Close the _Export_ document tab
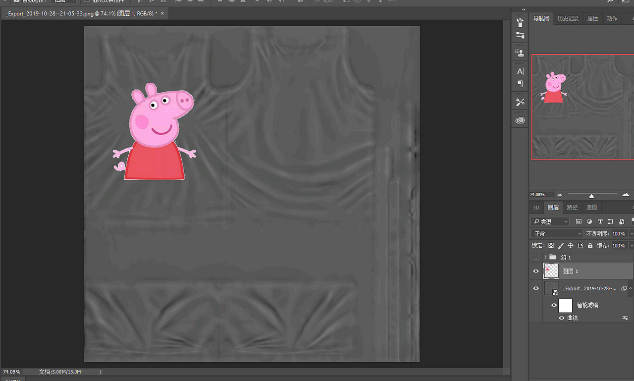634x381 pixels. [x=162, y=13]
